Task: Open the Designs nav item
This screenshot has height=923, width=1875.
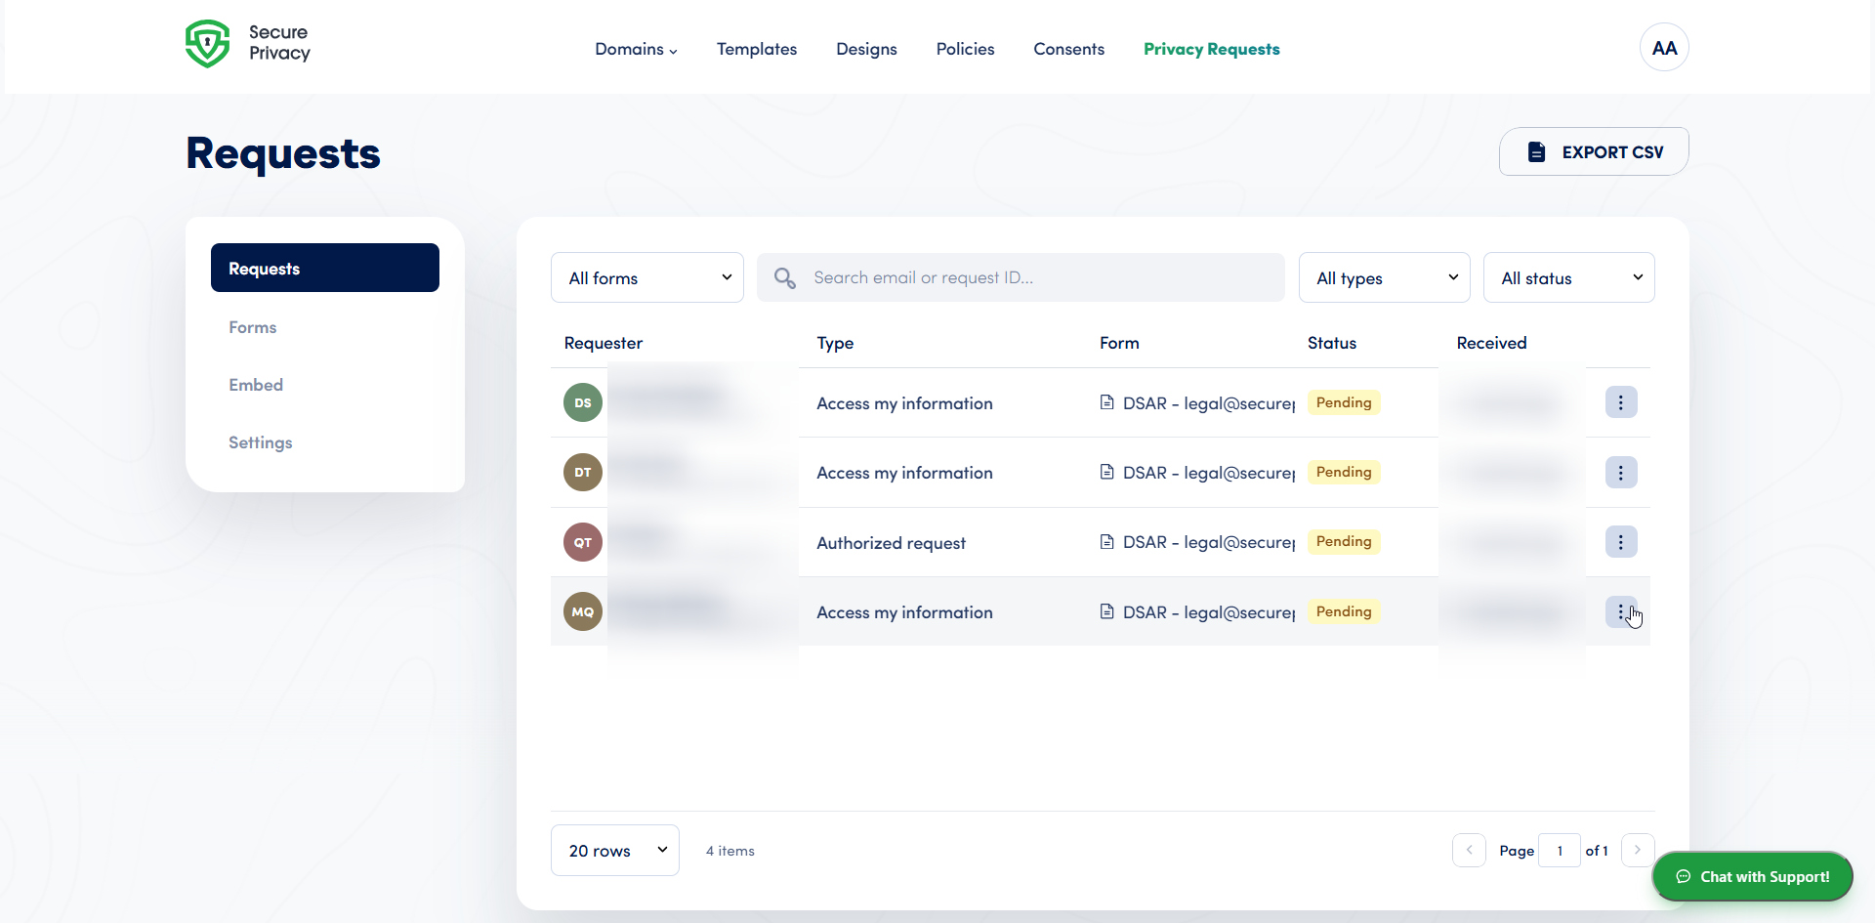Action: click(866, 49)
